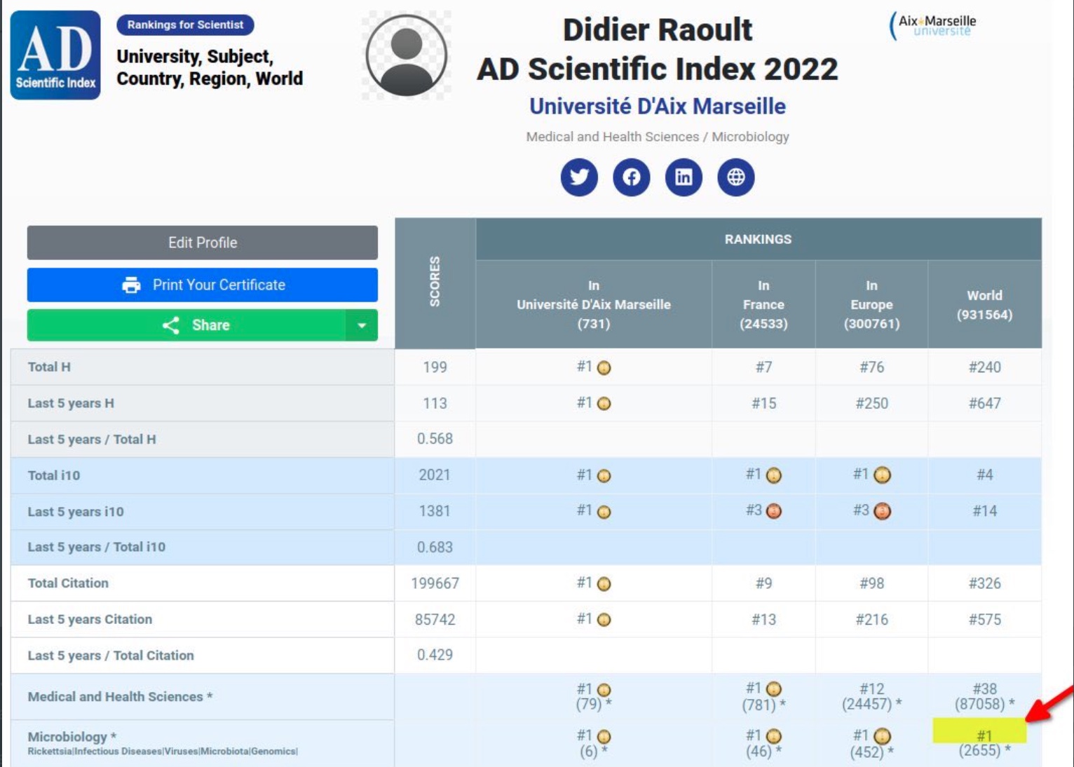The height and width of the screenshot is (767, 1074).
Task: Click gold medal in Total i10 France column
Action: (x=773, y=475)
